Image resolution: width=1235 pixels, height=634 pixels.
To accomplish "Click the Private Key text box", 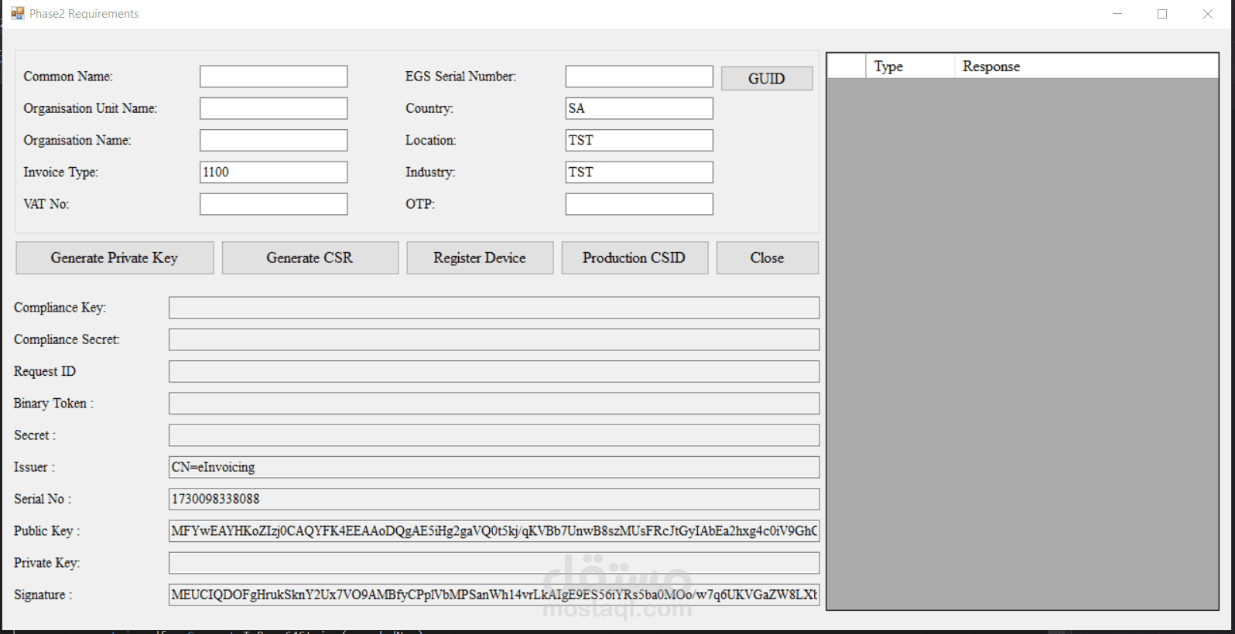I will pyautogui.click(x=494, y=563).
